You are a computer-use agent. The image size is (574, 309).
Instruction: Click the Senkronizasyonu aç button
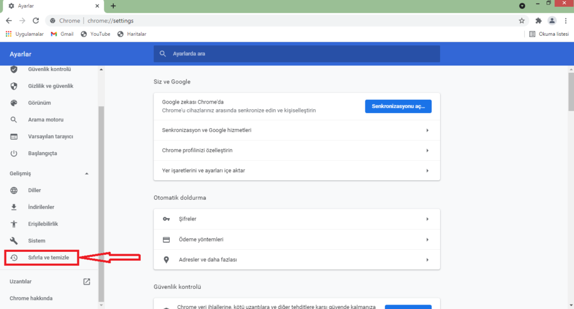[x=398, y=106]
